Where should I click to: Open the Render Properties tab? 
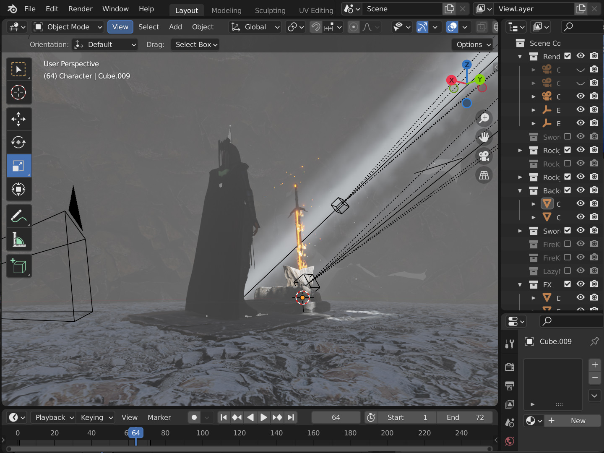point(510,367)
